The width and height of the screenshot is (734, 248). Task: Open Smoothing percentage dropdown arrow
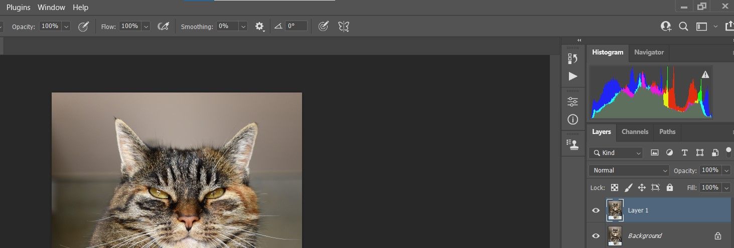[243, 26]
